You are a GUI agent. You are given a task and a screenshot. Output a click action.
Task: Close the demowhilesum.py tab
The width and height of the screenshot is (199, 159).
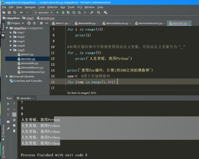pyautogui.click(x=130, y=23)
